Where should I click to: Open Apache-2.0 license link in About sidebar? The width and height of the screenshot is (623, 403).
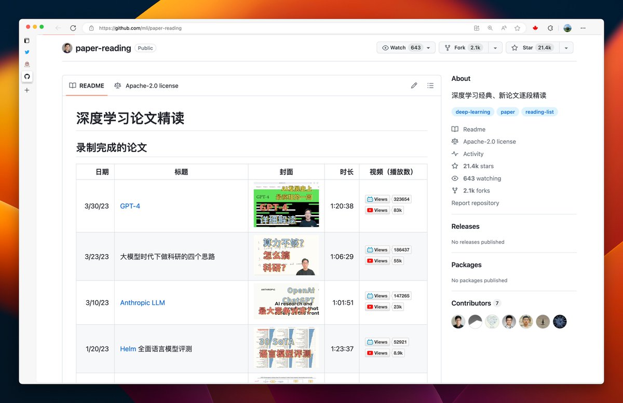(484, 142)
